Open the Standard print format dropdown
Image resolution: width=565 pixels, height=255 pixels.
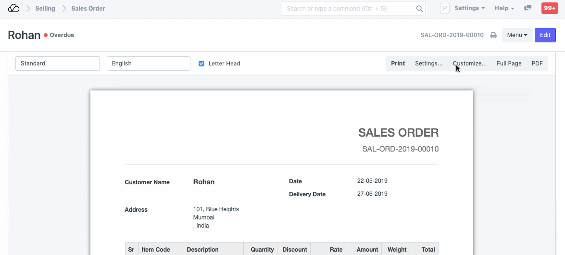57,64
